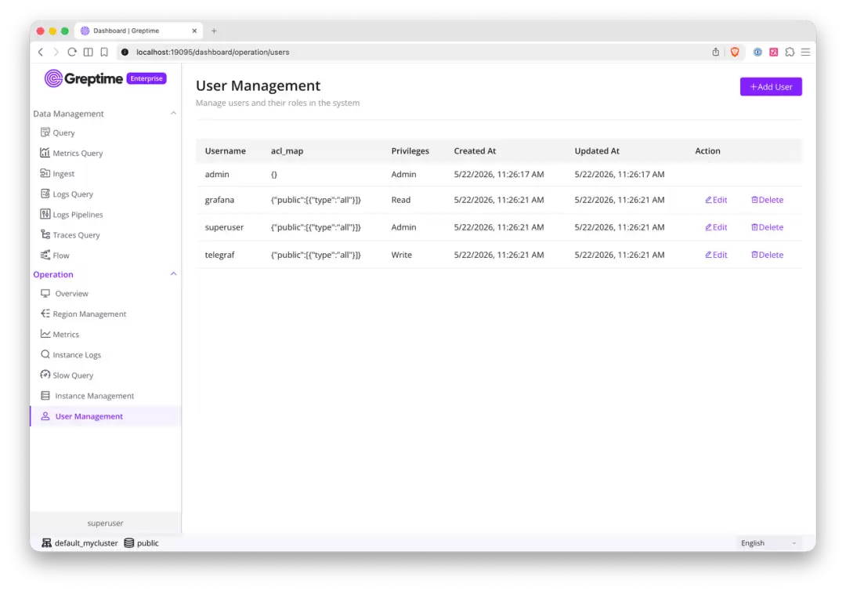Click the 1Password extension icon
The height and width of the screenshot is (591, 846).
coord(757,52)
